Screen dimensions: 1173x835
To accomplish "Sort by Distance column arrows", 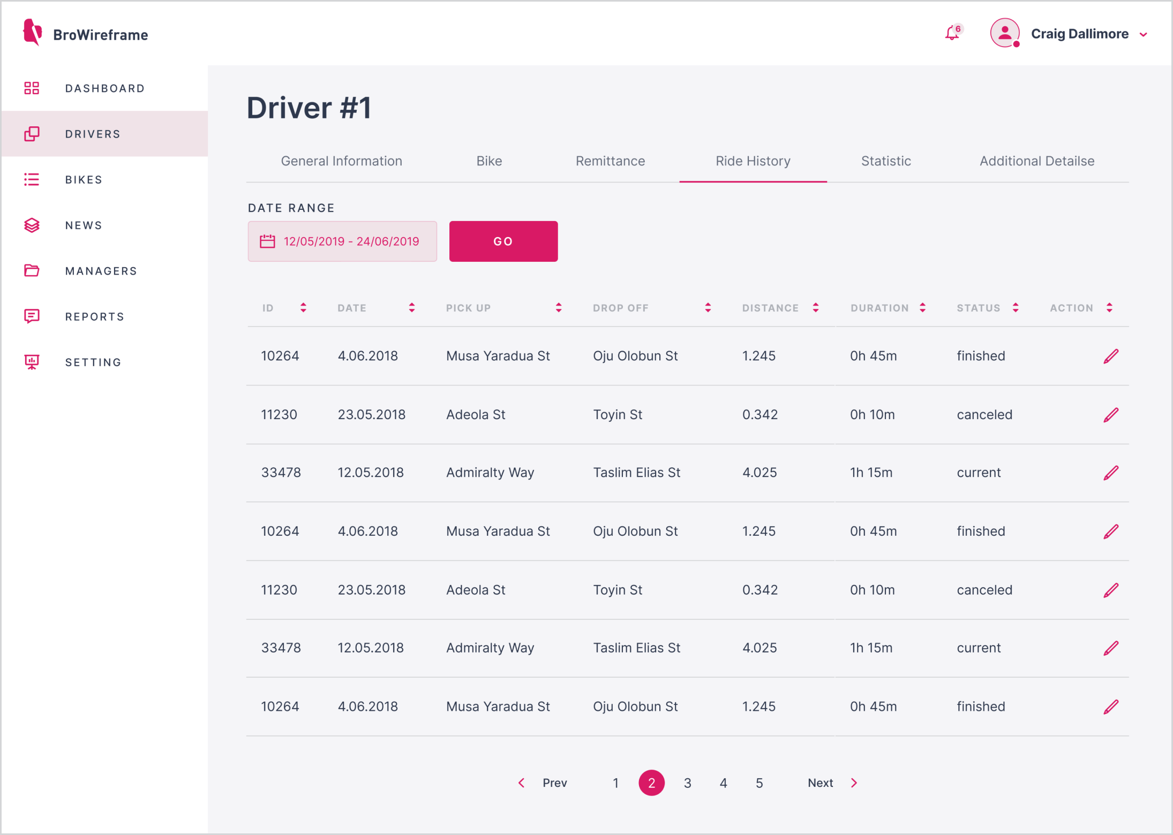I will [x=816, y=308].
